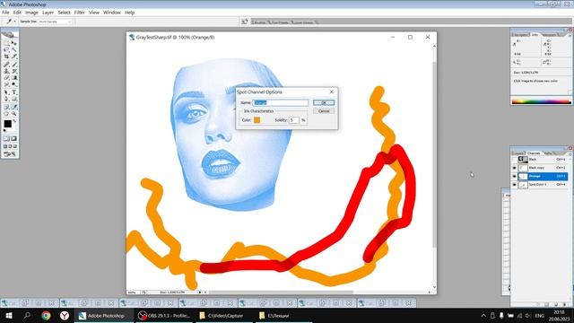The width and height of the screenshot is (574, 323).
Task: Select the Healing Brush tool
Action: tap(6, 64)
